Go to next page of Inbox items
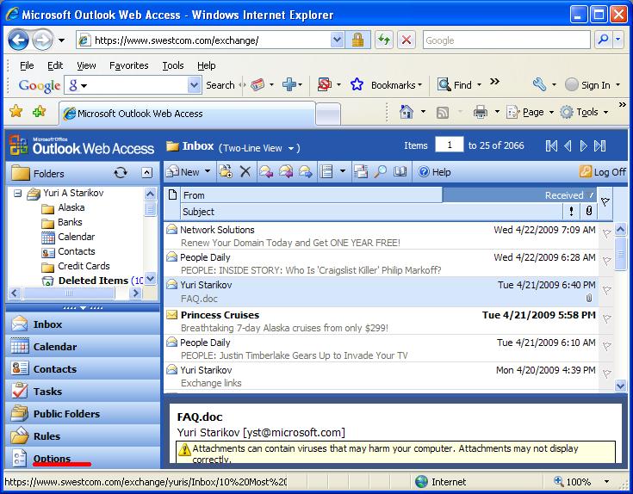 583,145
